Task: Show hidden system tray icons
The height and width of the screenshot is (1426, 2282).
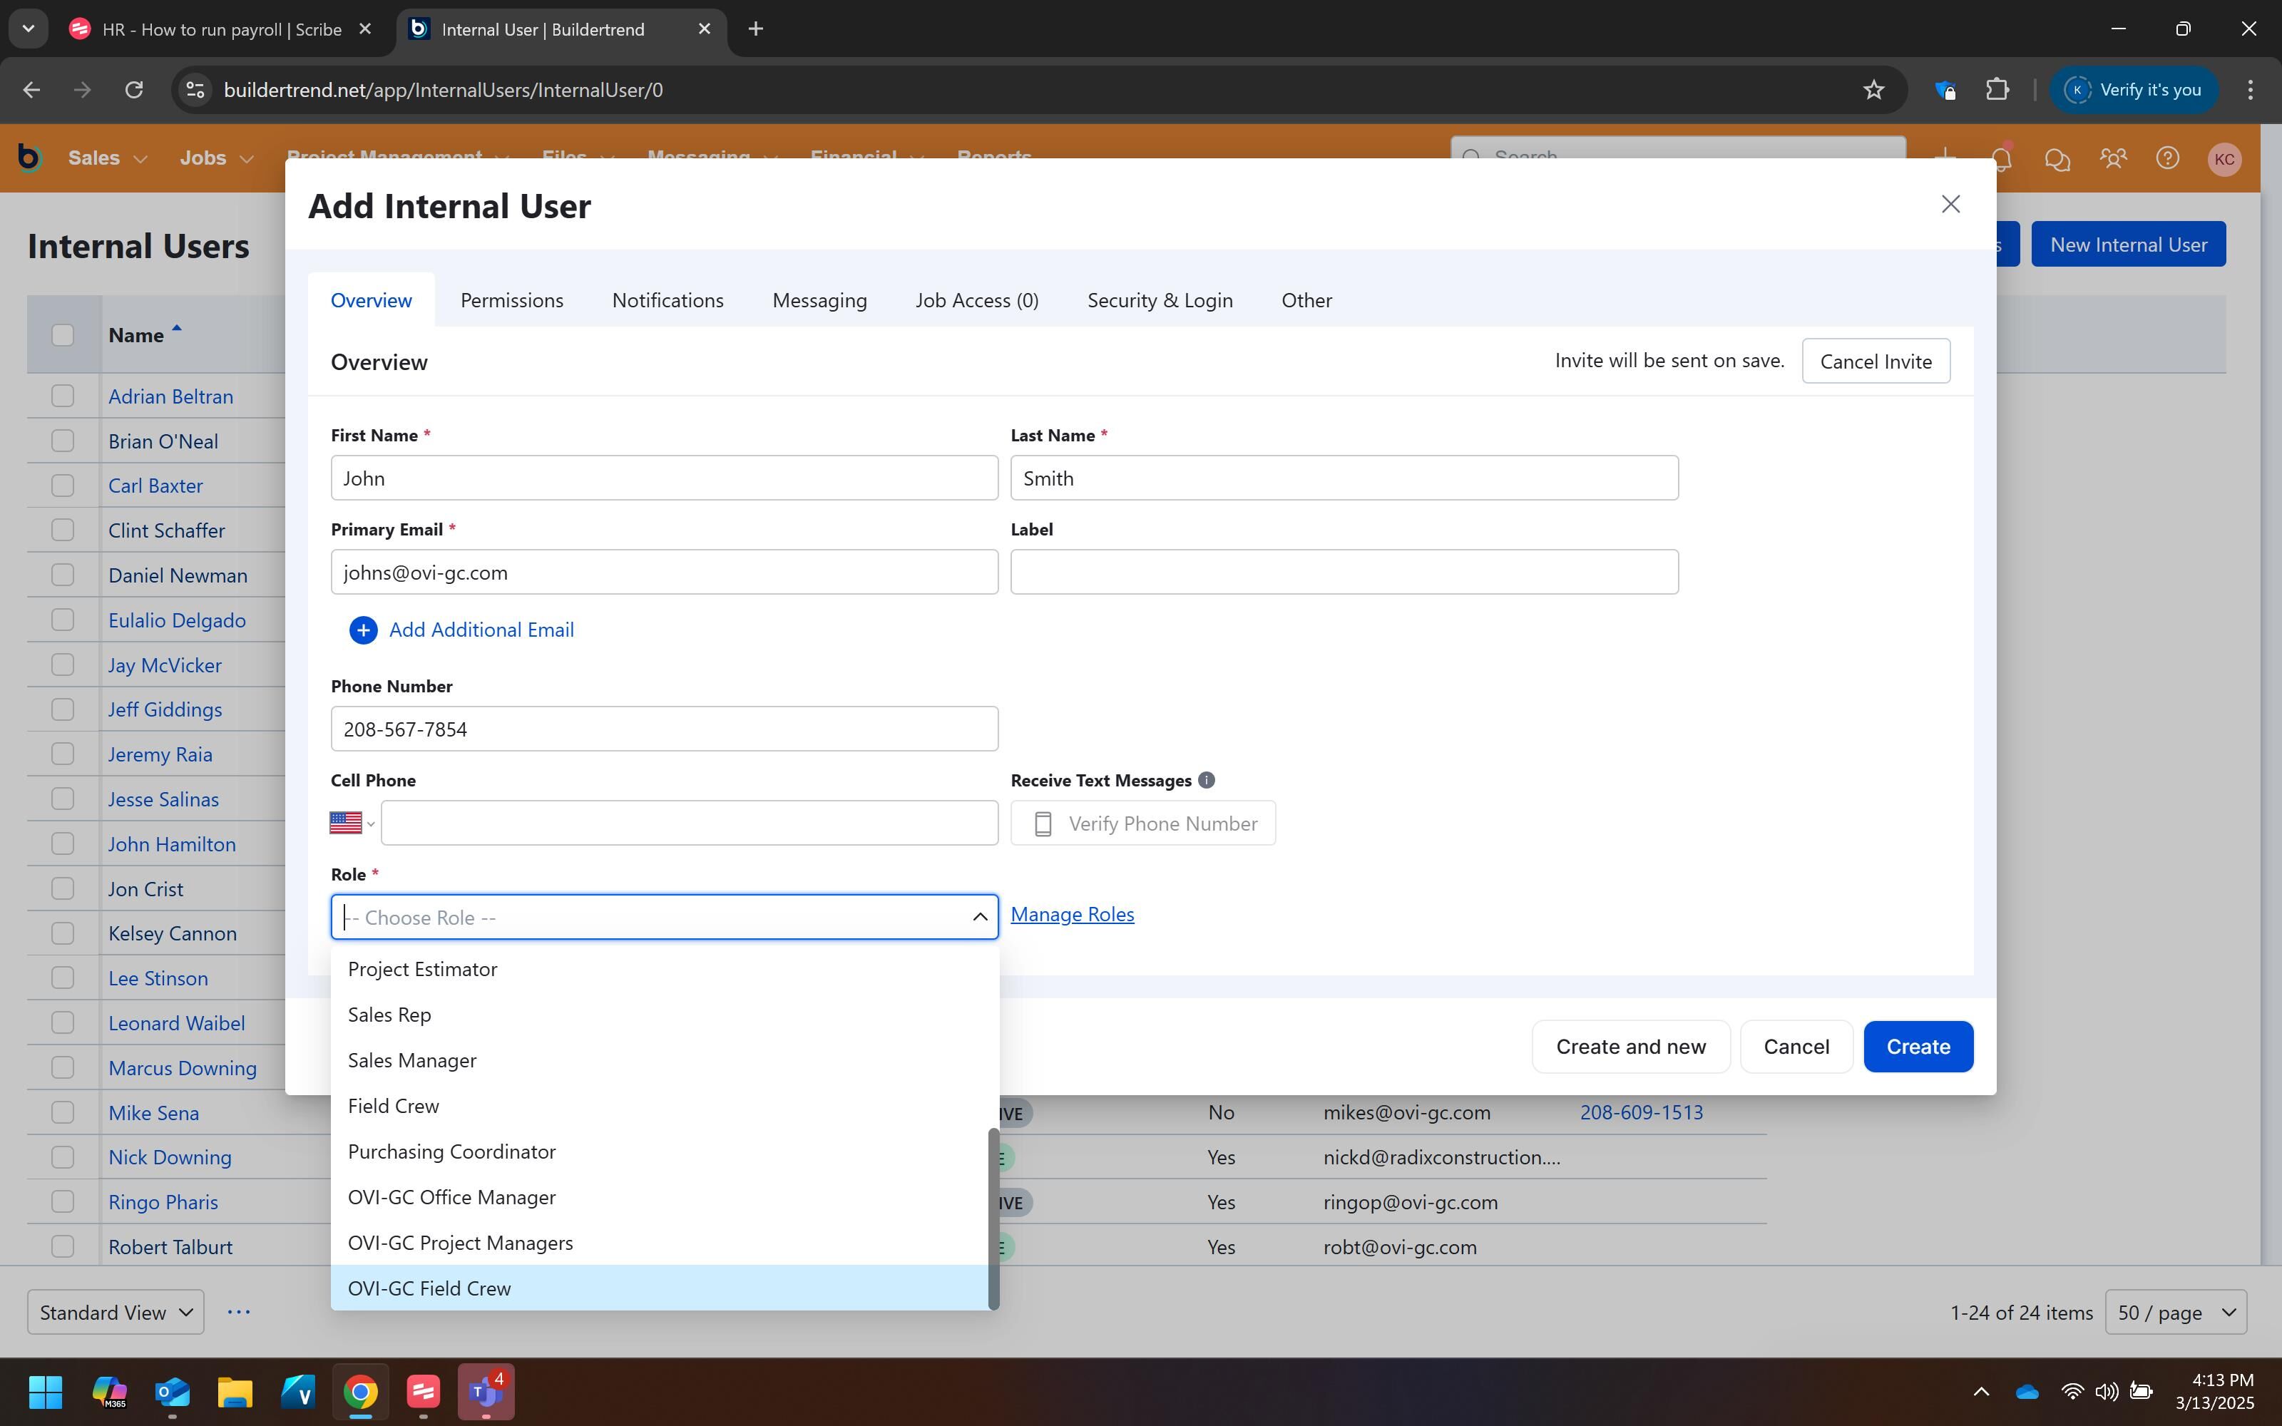Action: (1981, 1392)
